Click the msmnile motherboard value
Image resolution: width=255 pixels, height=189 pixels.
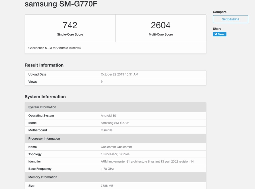pos(106,130)
